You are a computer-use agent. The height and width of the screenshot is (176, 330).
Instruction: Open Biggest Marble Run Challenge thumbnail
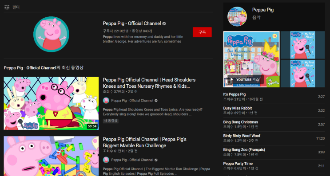[51, 156]
